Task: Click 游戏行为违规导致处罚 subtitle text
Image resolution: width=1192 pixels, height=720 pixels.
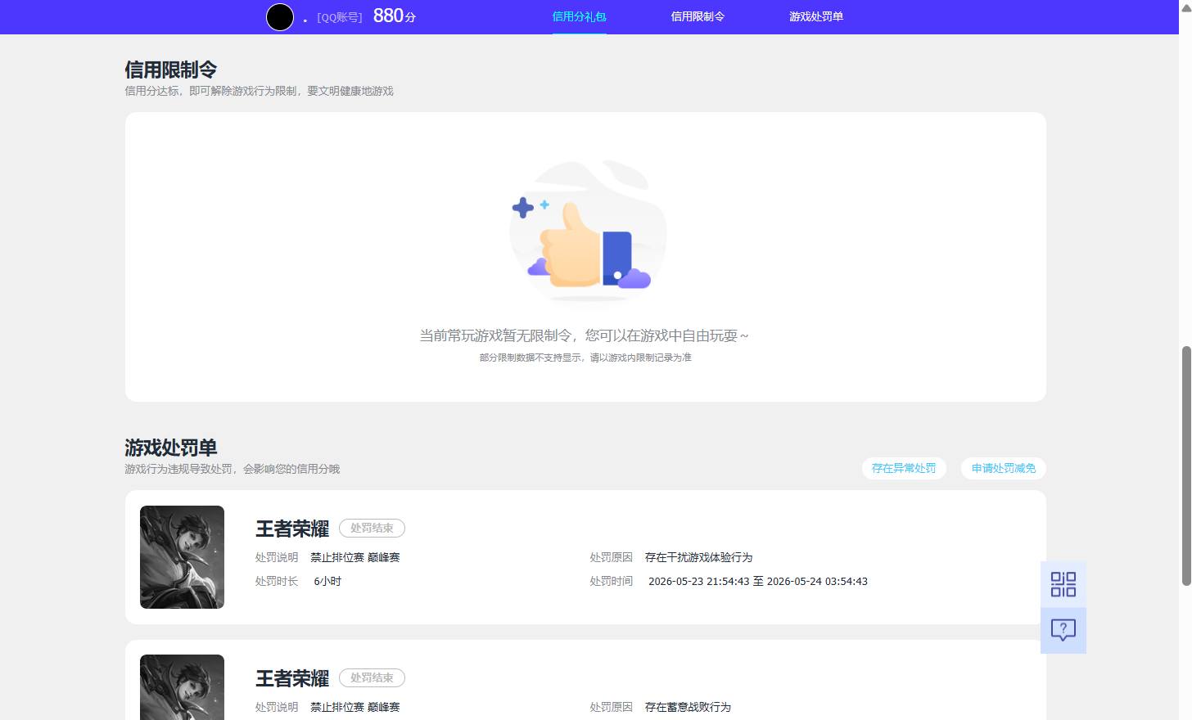Action: click(x=232, y=469)
